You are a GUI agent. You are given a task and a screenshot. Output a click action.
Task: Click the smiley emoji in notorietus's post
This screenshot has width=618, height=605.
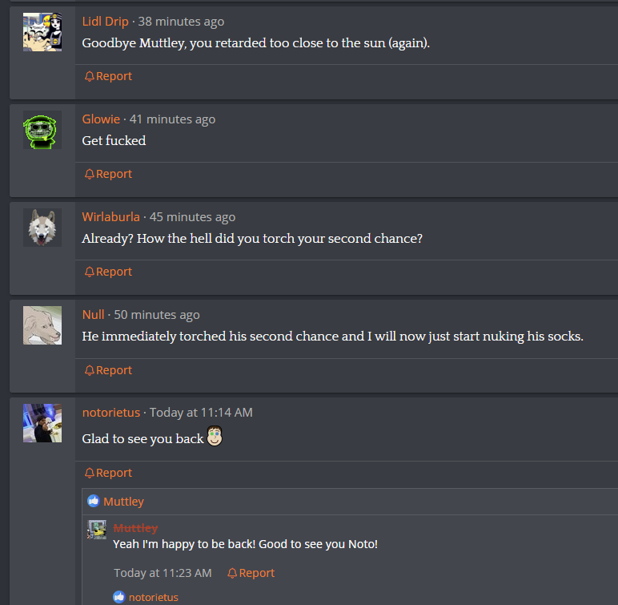point(215,436)
